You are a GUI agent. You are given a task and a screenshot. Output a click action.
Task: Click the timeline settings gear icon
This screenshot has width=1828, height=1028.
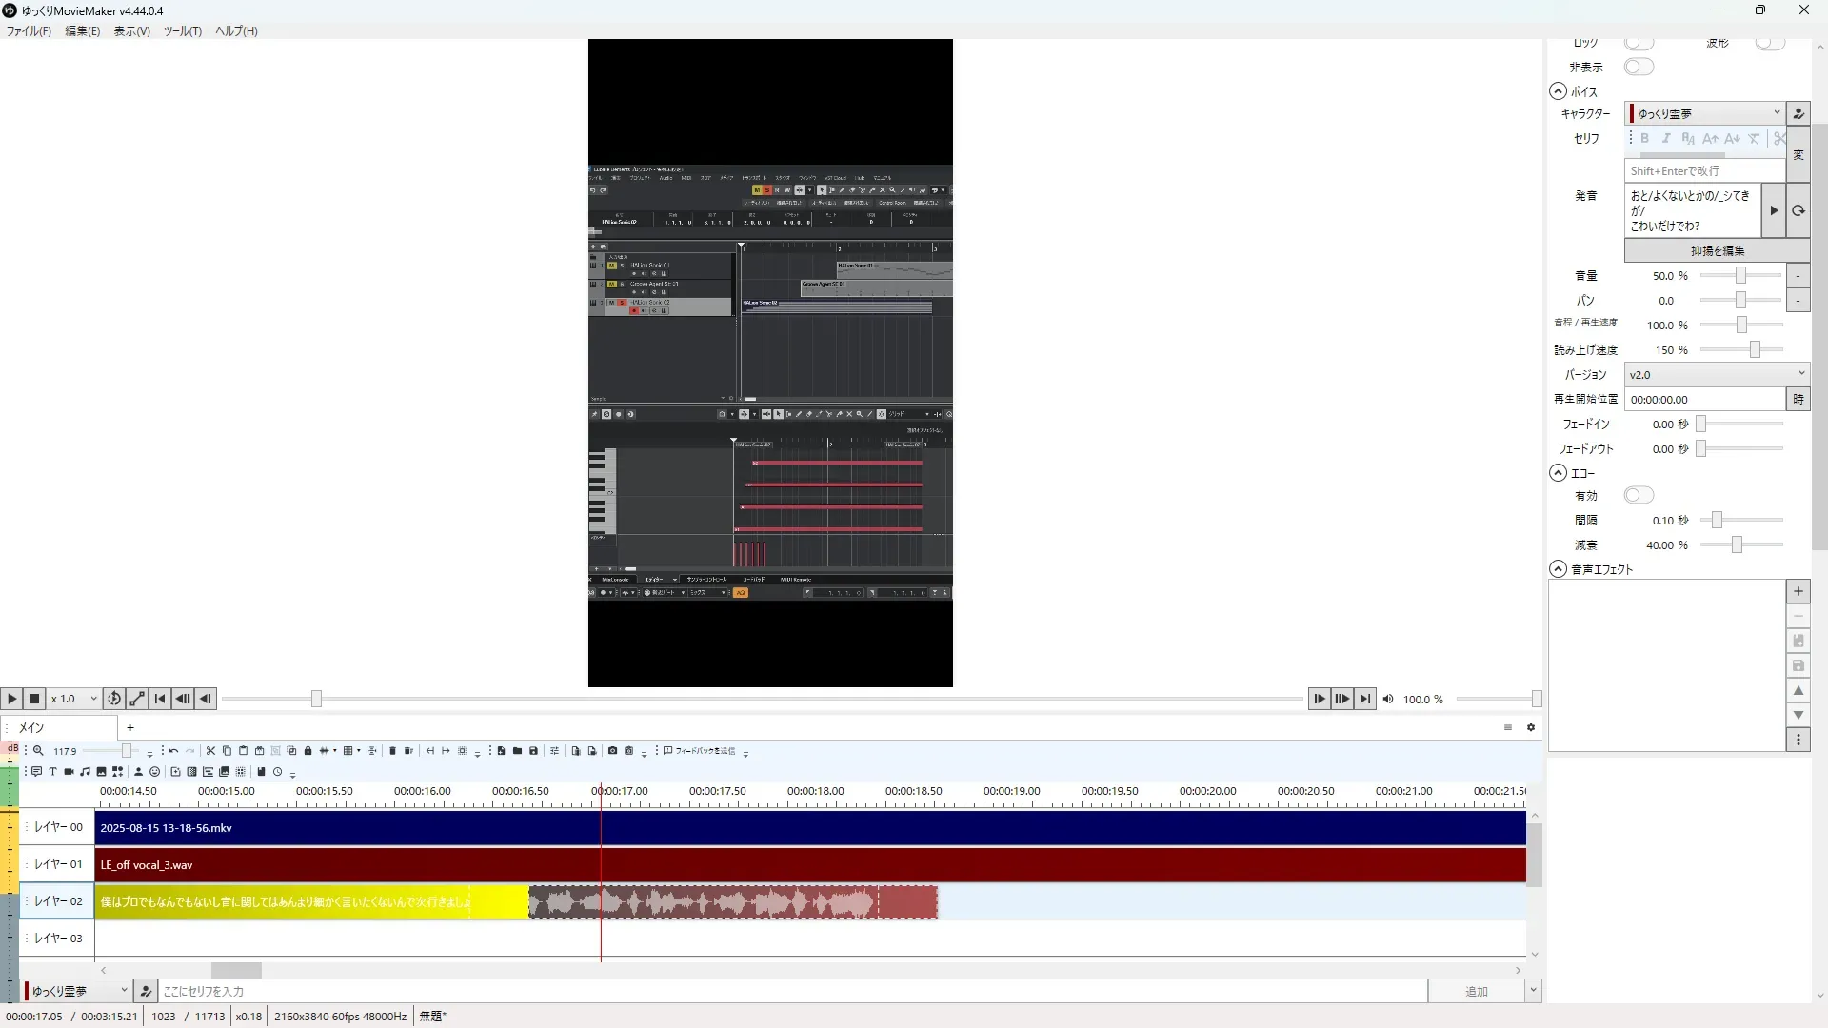(1531, 727)
